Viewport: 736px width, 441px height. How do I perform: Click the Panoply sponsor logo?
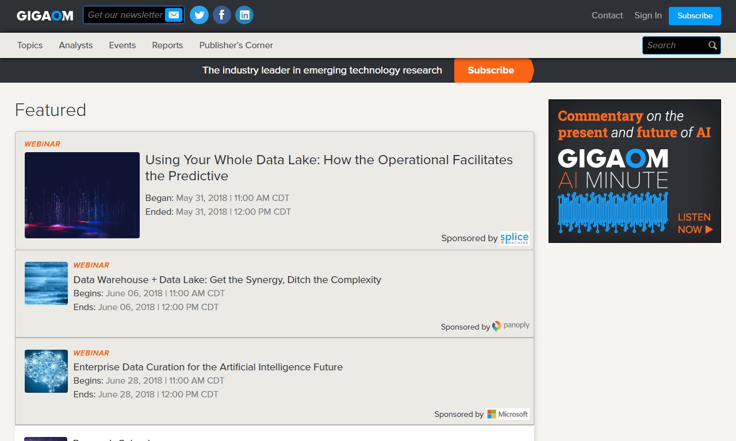(511, 326)
